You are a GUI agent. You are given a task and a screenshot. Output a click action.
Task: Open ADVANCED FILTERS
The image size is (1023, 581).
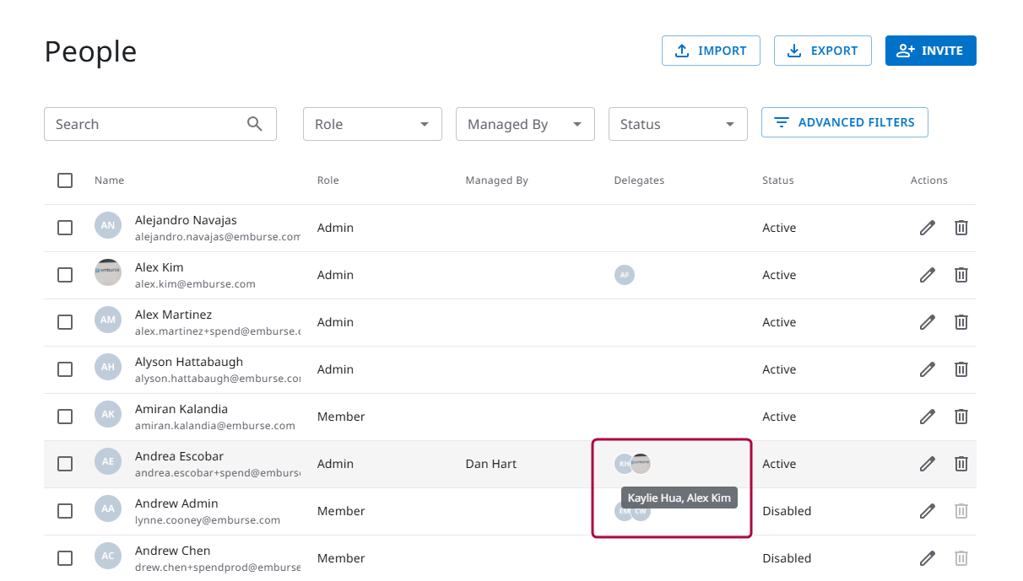[844, 122]
